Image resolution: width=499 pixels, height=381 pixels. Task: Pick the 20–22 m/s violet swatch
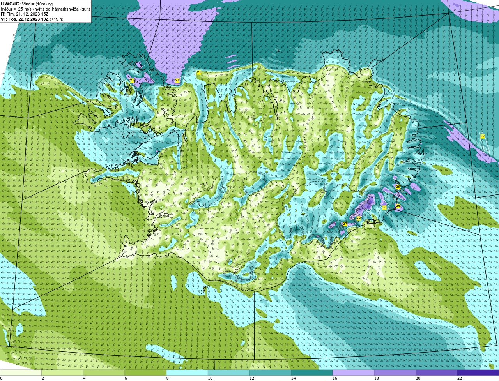point(437,372)
